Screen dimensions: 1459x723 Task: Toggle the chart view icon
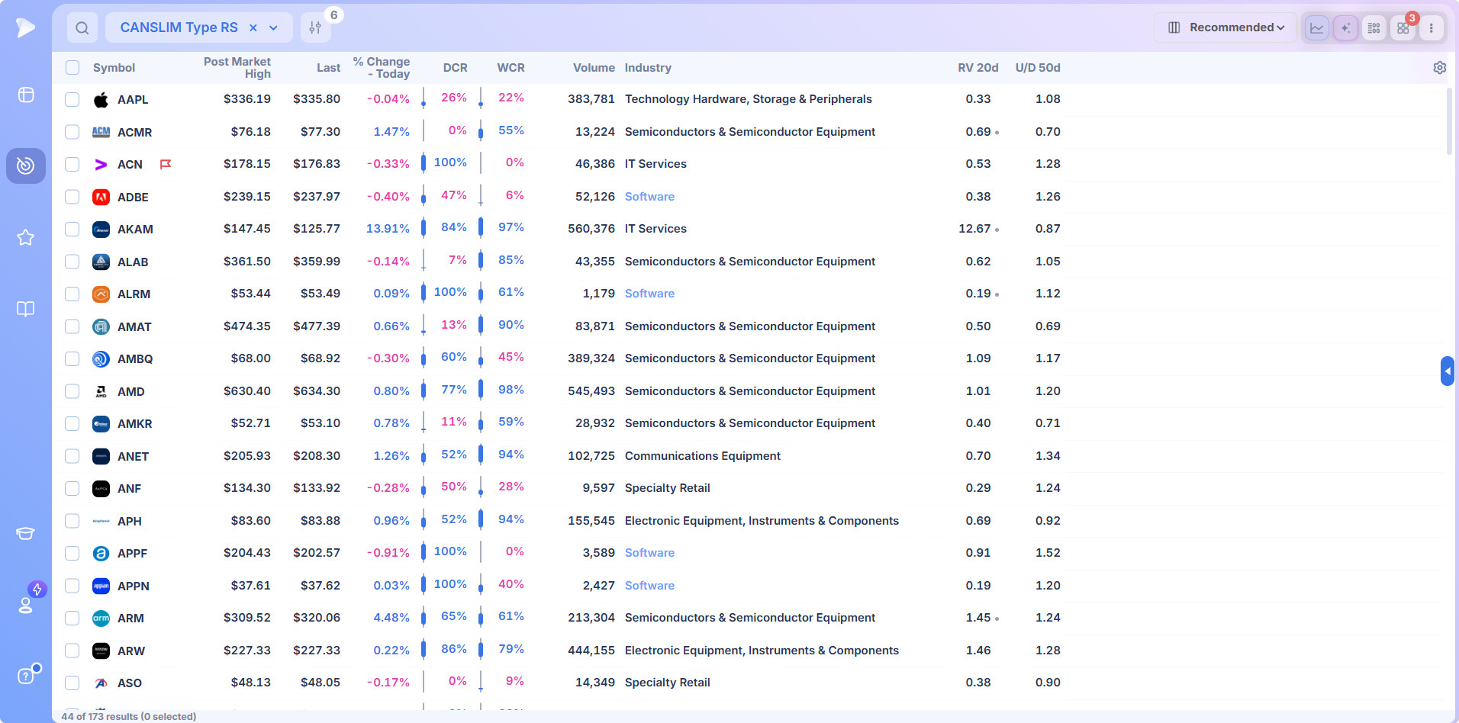pos(1317,27)
